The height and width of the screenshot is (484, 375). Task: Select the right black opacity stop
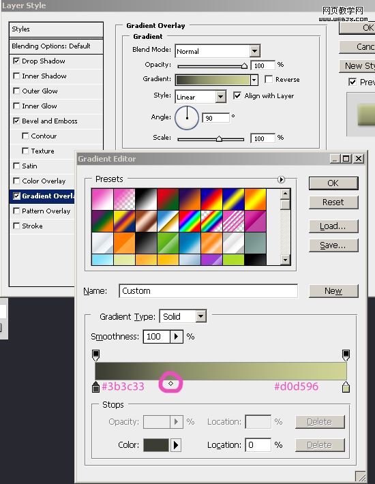[346, 355]
